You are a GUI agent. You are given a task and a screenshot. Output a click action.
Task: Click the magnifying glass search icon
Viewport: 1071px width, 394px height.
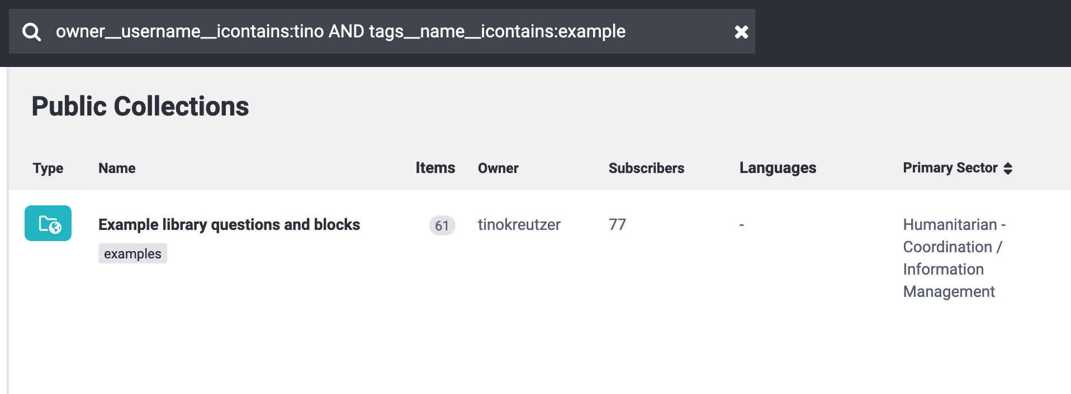click(x=31, y=32)
